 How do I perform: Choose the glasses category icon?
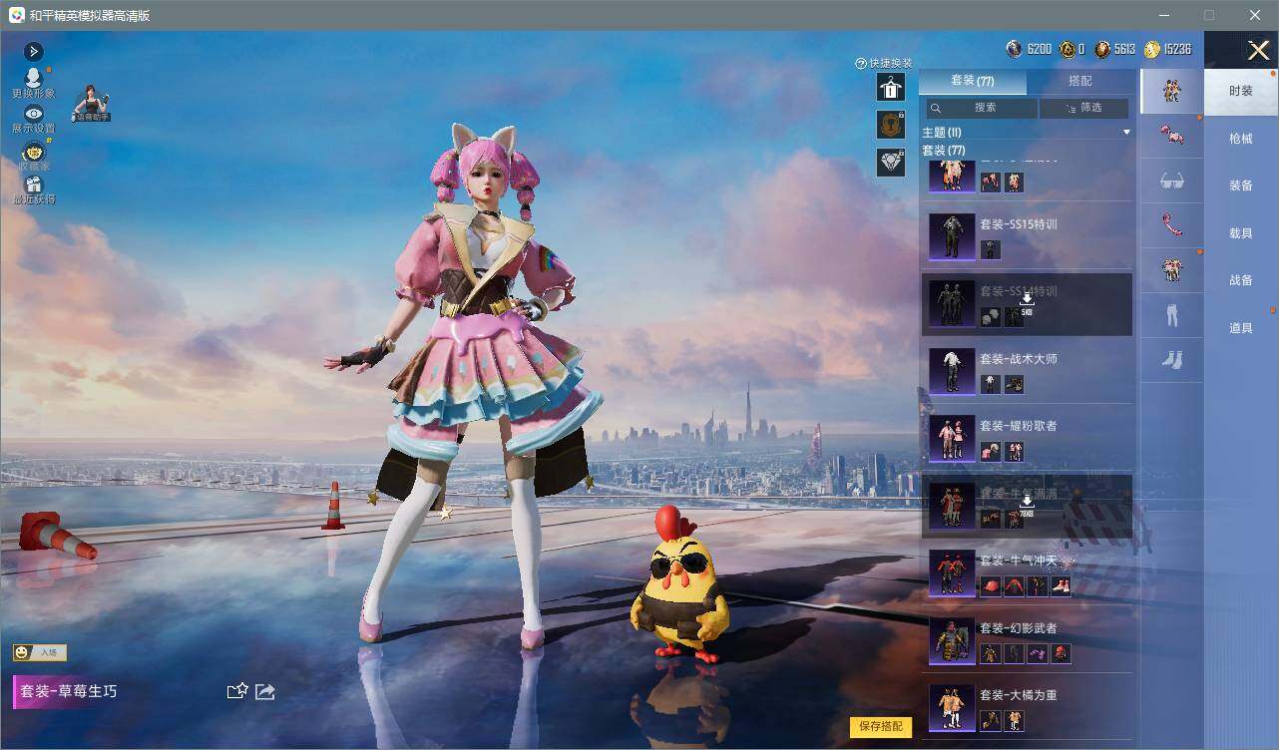pos(1172,181)
